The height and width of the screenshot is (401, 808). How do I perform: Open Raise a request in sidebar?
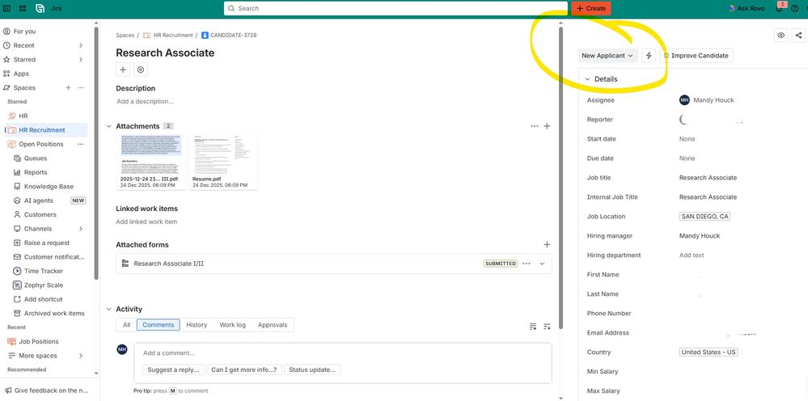tap(47, 243)
